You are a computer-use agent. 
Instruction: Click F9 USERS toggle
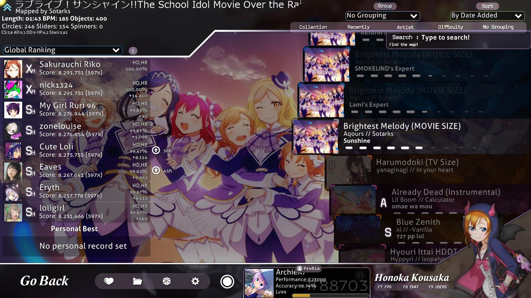click(437, 287)
